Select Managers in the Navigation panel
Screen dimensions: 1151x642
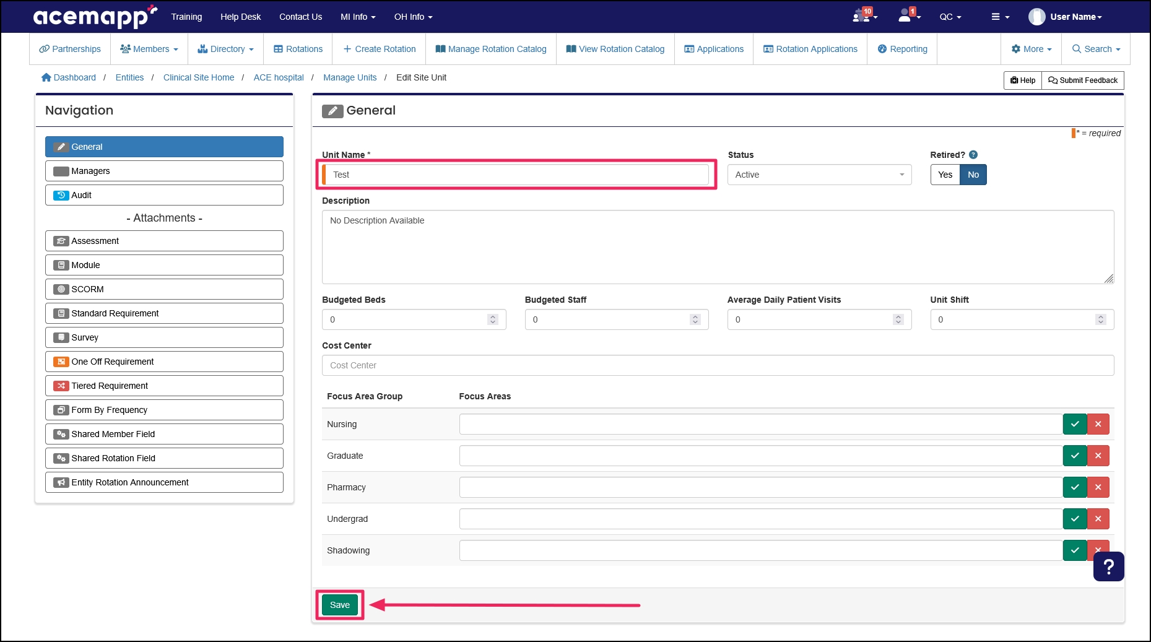coord(163,171)
